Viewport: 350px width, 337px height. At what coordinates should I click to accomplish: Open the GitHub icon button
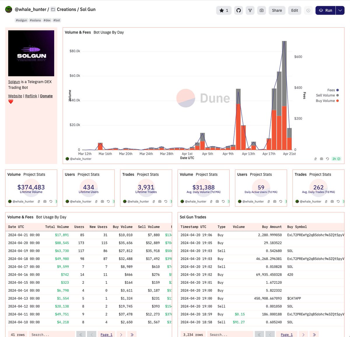point(239,10)
